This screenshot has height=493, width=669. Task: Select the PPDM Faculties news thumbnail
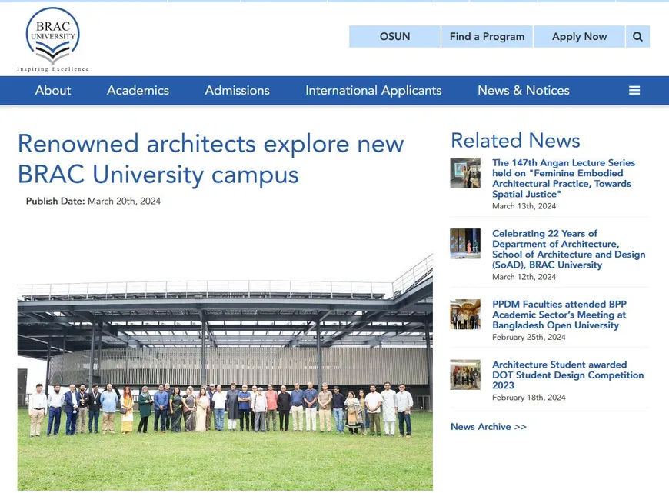coord(465,315)
